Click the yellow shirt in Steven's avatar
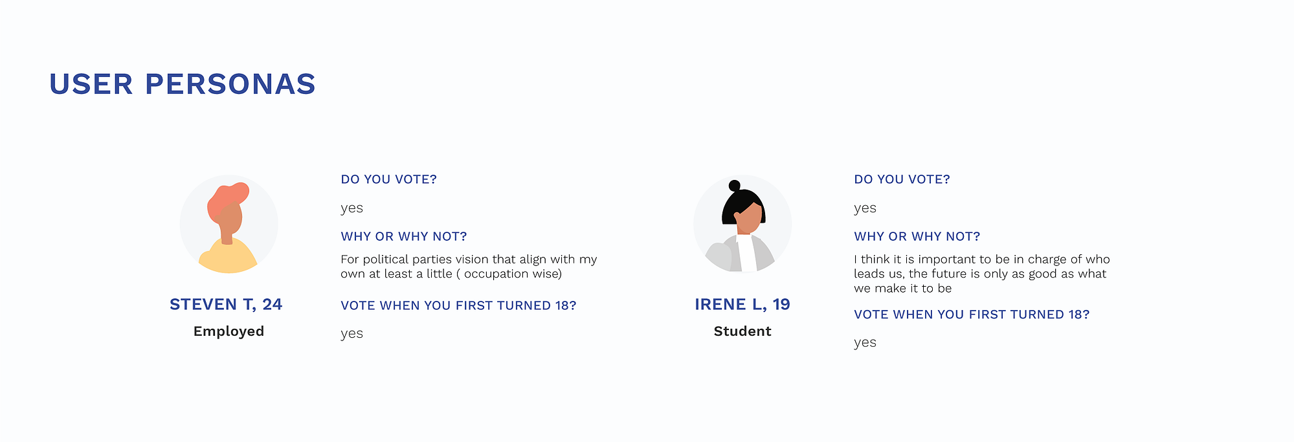Viewport: 1294px width, 442px height. tap(228, 257)
